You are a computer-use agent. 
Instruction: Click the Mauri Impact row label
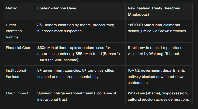point(17,93)
